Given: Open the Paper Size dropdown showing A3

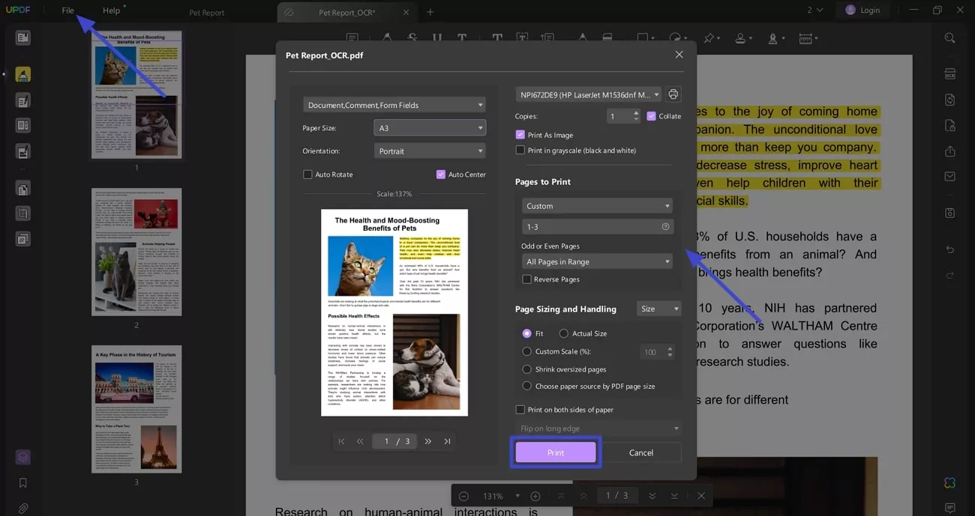Looking at the screenshot, I should click(430, 127).
